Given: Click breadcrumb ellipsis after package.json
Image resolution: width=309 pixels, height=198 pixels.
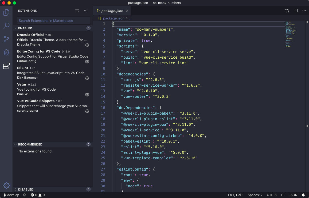Looking at the screenshot, I should coord(130,18).
